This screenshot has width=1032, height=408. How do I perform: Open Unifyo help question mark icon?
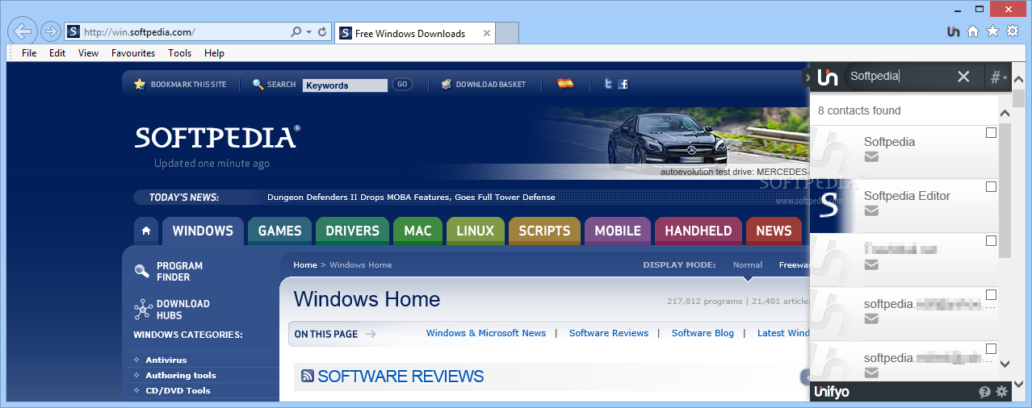pyautogui.click(x=985, y=392)
